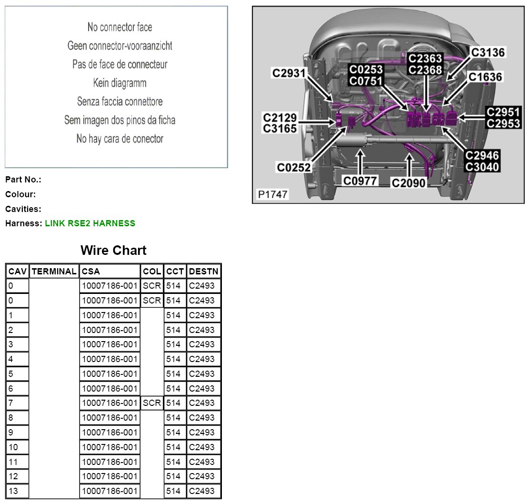The image size is (530, 504).
Task: Click the SCR colour cell in CAV 7 row
Action: tap(152, 403)
